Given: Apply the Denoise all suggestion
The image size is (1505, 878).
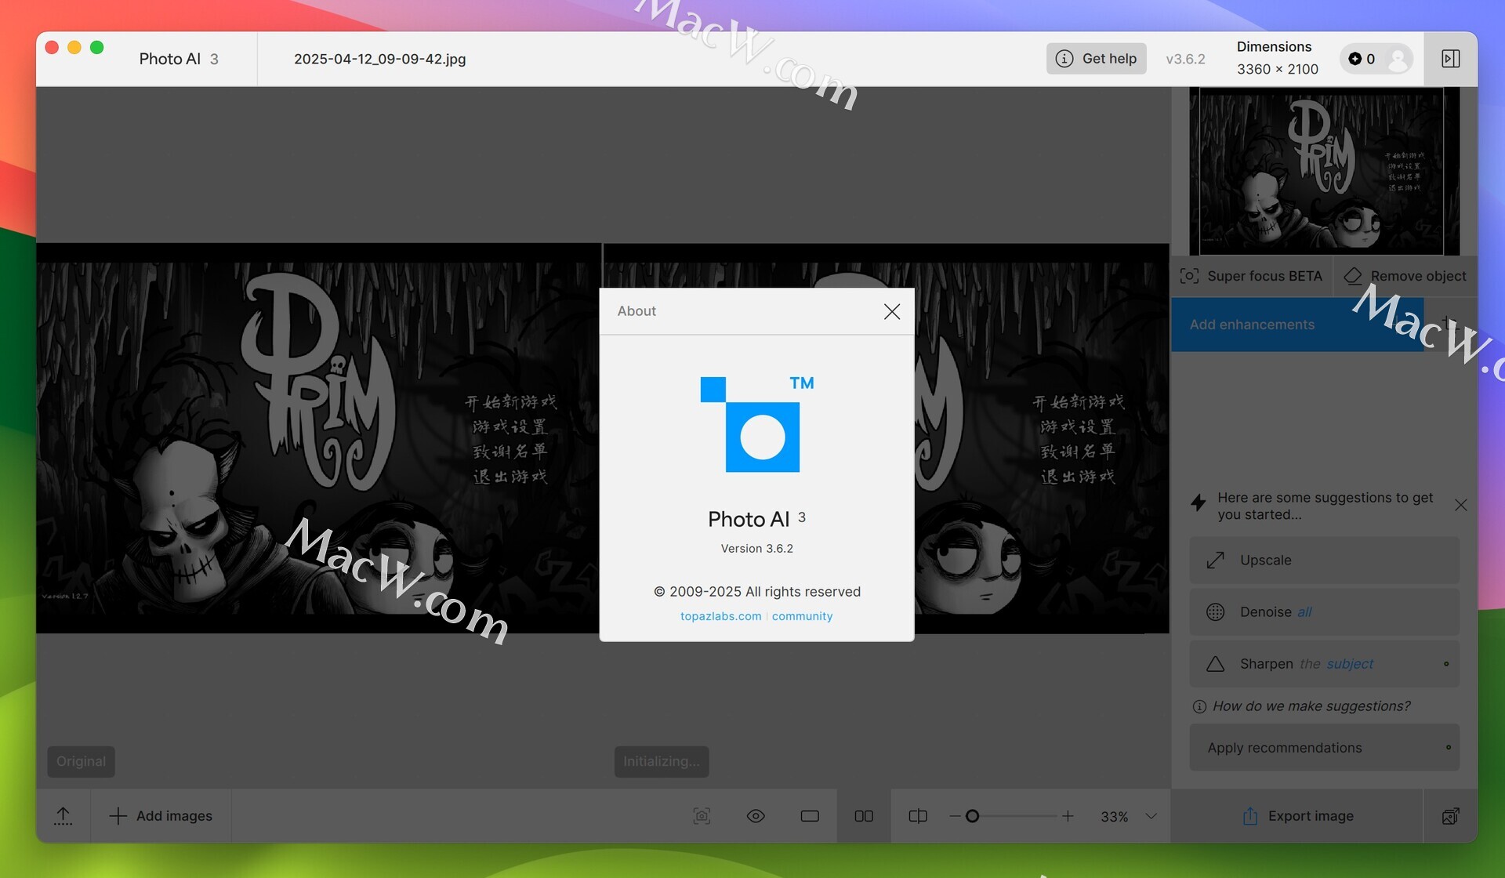Looking at the screenshot, I should coord(1324,612).
